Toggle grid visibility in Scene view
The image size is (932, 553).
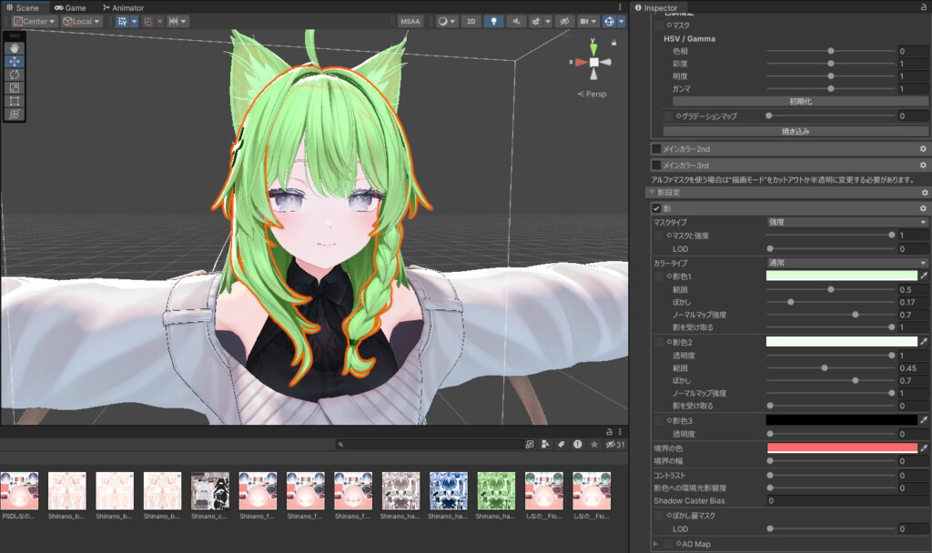tap(123, 22)
